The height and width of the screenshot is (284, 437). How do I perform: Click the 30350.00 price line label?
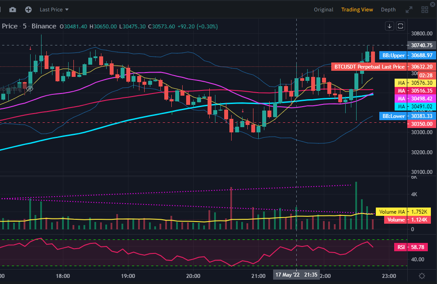click(422, 124)
